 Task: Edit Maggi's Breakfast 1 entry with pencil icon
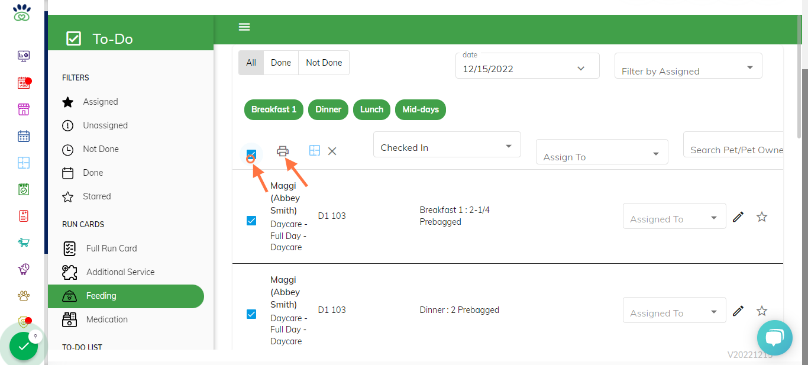click(738, 217)
